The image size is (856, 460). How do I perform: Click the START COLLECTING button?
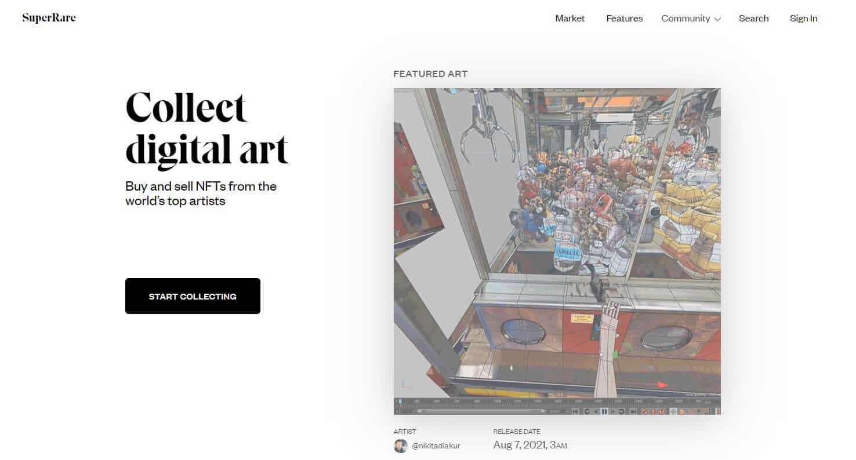[193, 296]
